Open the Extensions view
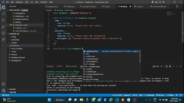 click(x=3, y=33)
